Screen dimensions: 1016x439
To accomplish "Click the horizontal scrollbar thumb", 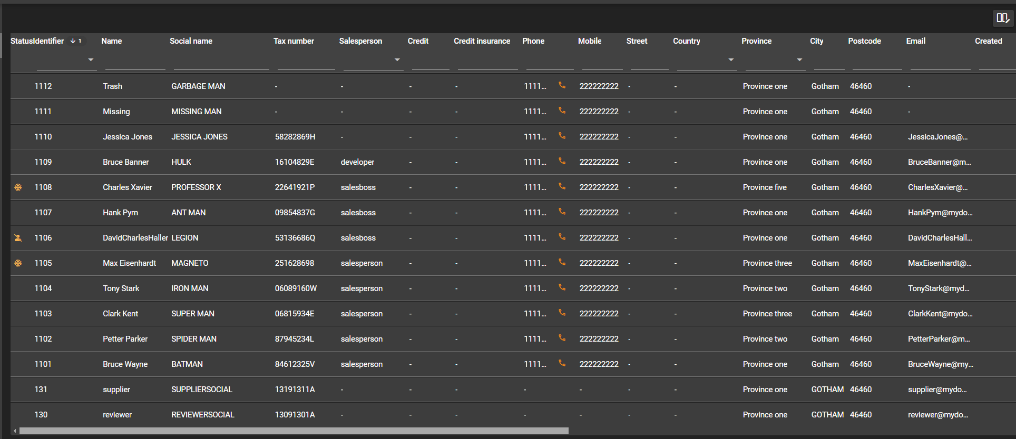I will [294, 431].
